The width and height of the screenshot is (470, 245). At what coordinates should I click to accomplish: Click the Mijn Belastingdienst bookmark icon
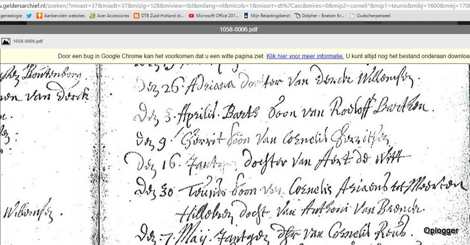tap(246, 16)
